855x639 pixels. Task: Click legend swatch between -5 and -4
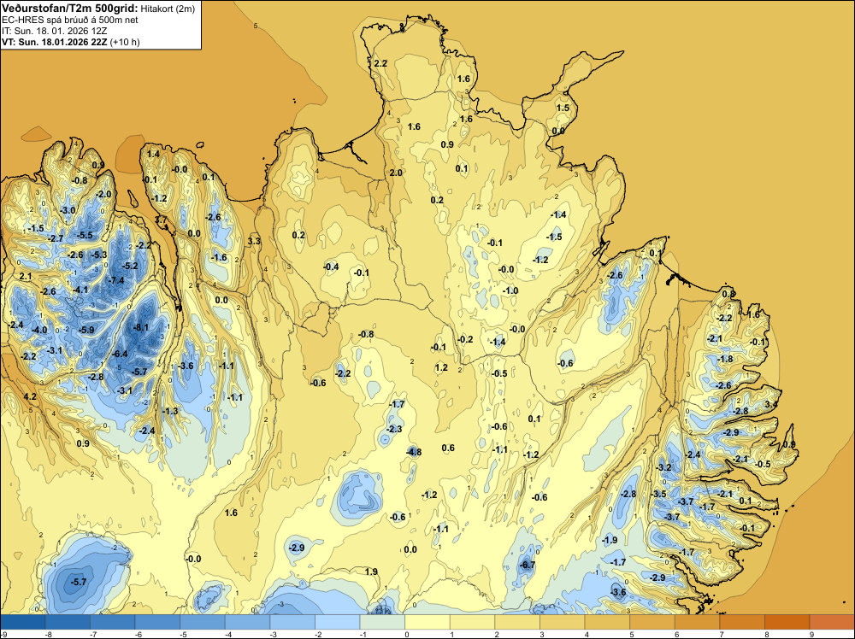tap(203, 622)
